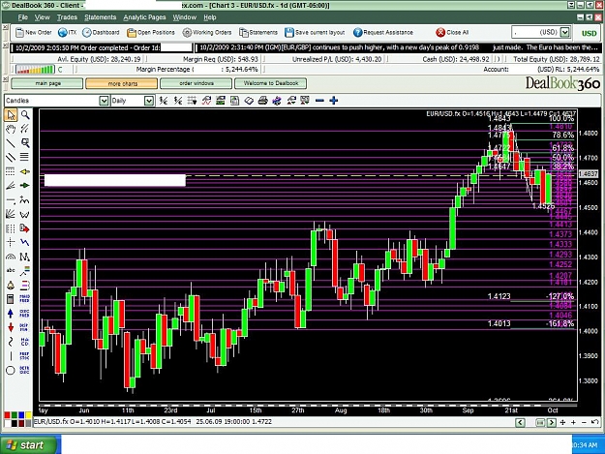The height and width of the screenshot is (454, 605).
Task: Select the single trend line tool
Action: click(11, 143)
